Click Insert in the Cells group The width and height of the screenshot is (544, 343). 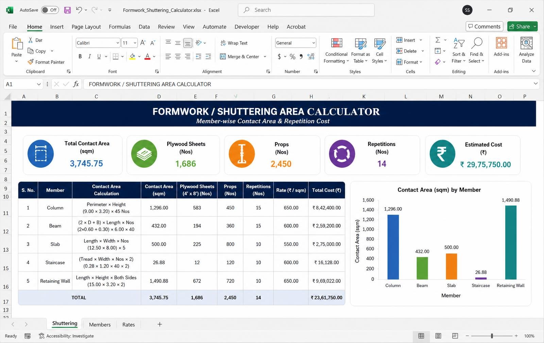pyautogui.click(x=409, y=40)
